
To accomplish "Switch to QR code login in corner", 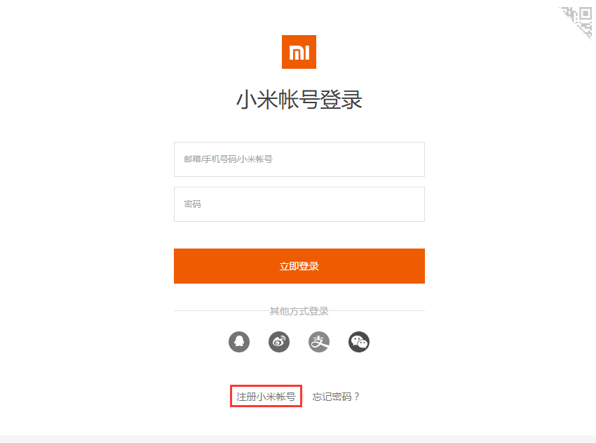I will tap(578, 20).
